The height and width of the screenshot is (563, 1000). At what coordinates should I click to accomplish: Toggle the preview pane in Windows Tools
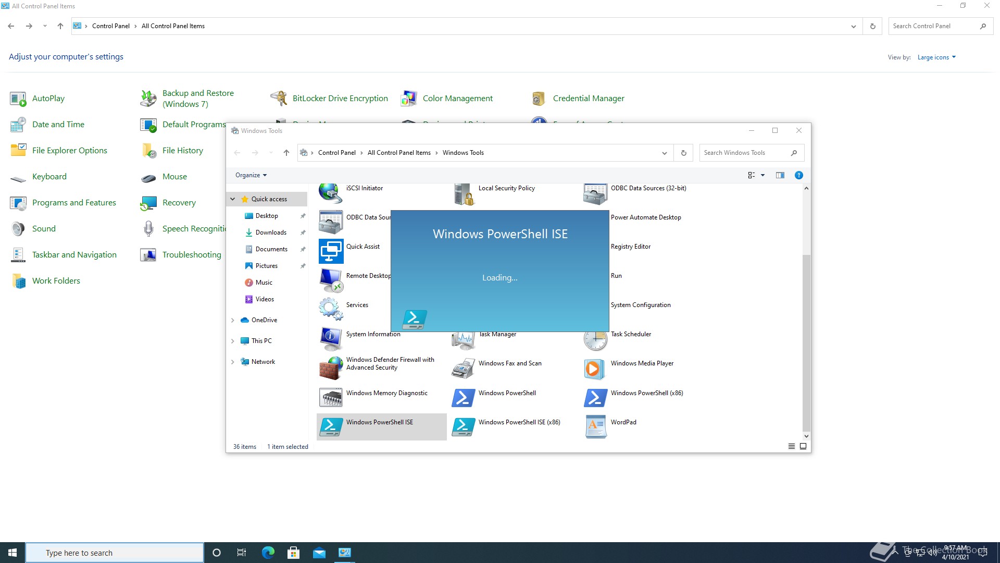tap(780, 175)
